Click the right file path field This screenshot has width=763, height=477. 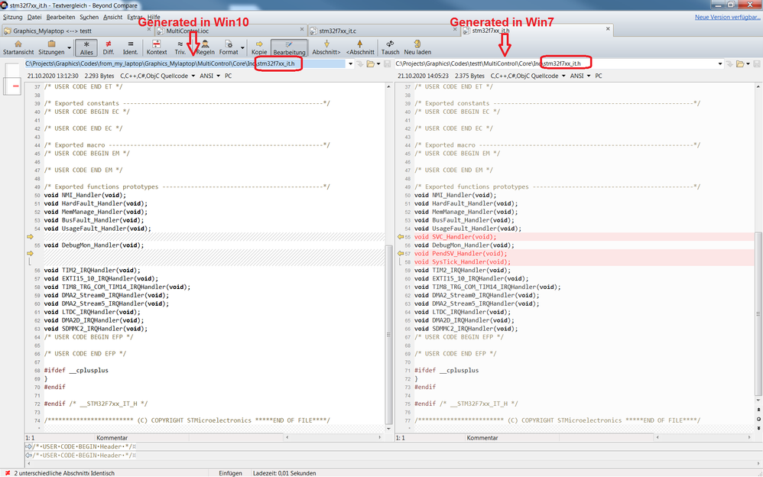pos(556,63)
